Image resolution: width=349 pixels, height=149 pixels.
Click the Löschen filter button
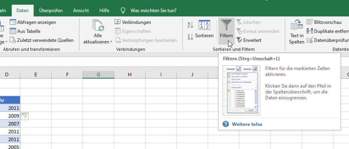248,22
